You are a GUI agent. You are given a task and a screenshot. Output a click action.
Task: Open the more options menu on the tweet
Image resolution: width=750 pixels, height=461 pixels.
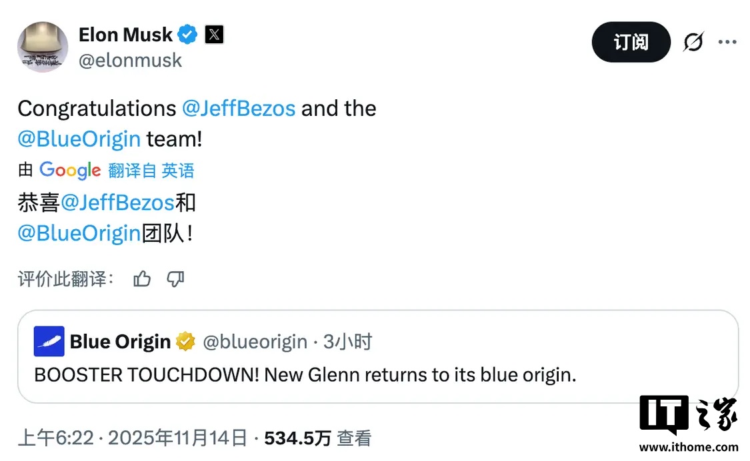[x=728, y=41]
